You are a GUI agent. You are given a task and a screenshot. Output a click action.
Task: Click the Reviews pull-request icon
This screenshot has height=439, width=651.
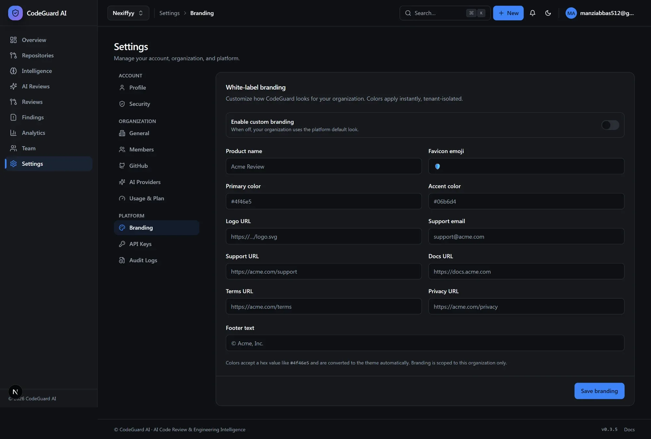13,102
